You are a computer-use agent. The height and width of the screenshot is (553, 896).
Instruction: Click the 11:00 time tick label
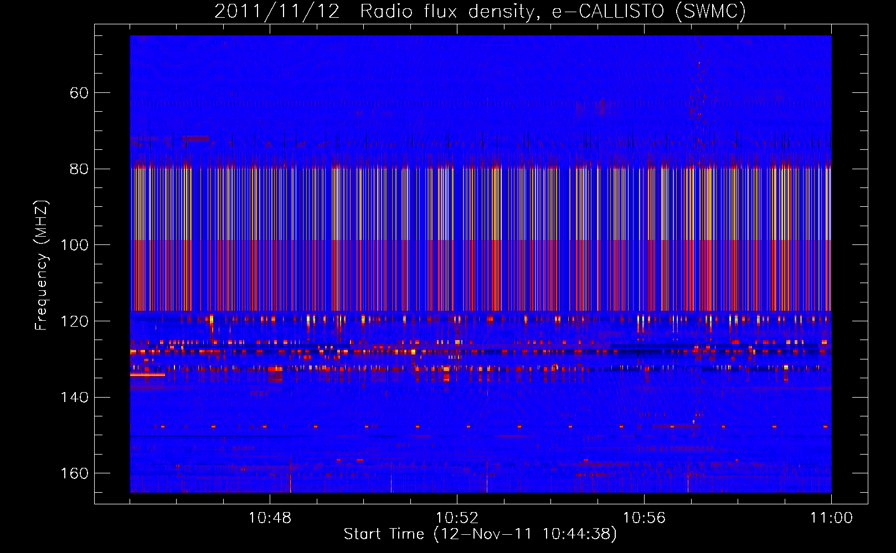[831, 518]
